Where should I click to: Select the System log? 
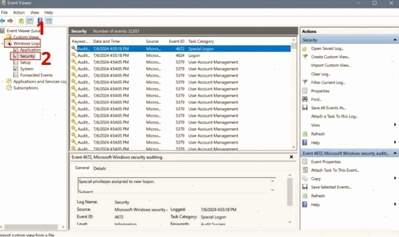(x=26, y=69)
